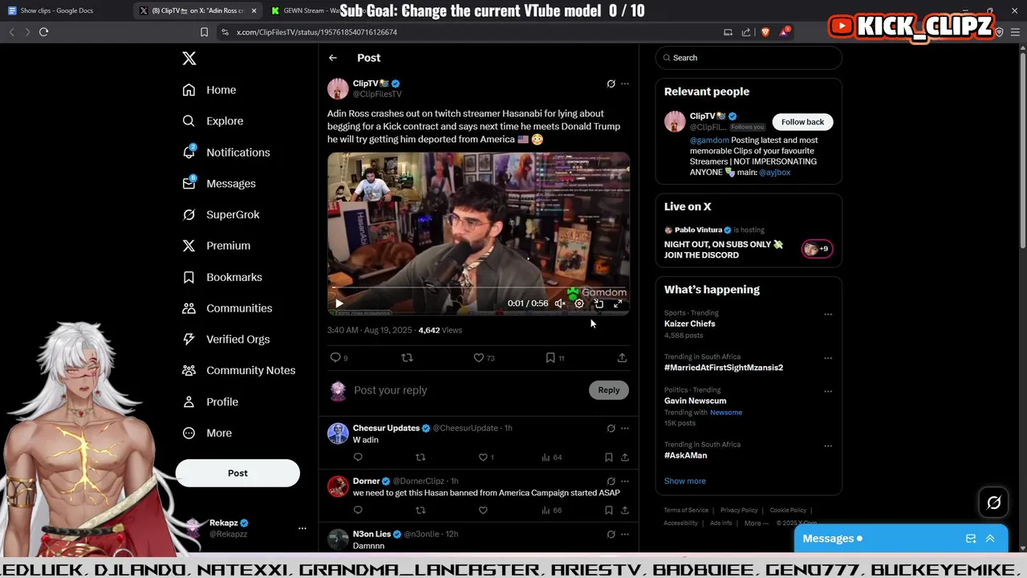This screenshot has height=578, width=1027.
Task: Expand the video to fullscreen
Action: pyautogui.click(x=618, y=303)
